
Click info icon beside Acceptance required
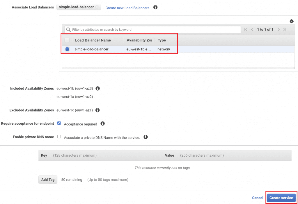coord(102,124)
